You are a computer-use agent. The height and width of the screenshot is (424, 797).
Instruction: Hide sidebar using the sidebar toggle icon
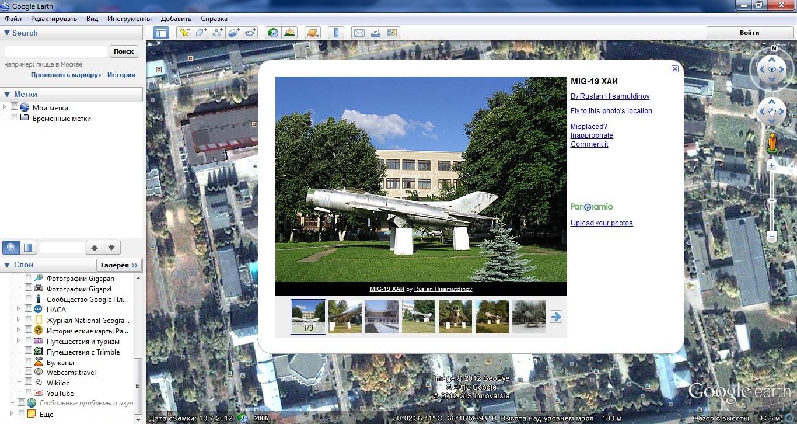click(160, 33)
